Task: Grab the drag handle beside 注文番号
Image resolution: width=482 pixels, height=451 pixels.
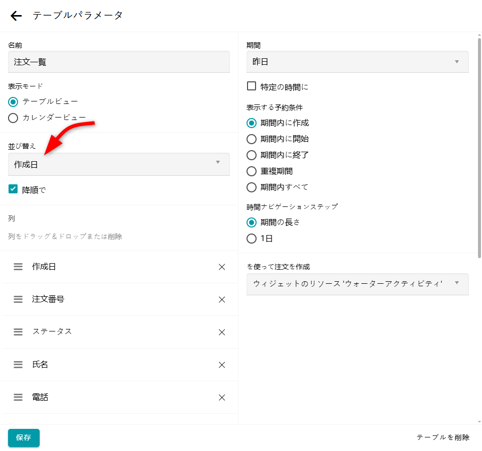Action: tap(18, 299)
